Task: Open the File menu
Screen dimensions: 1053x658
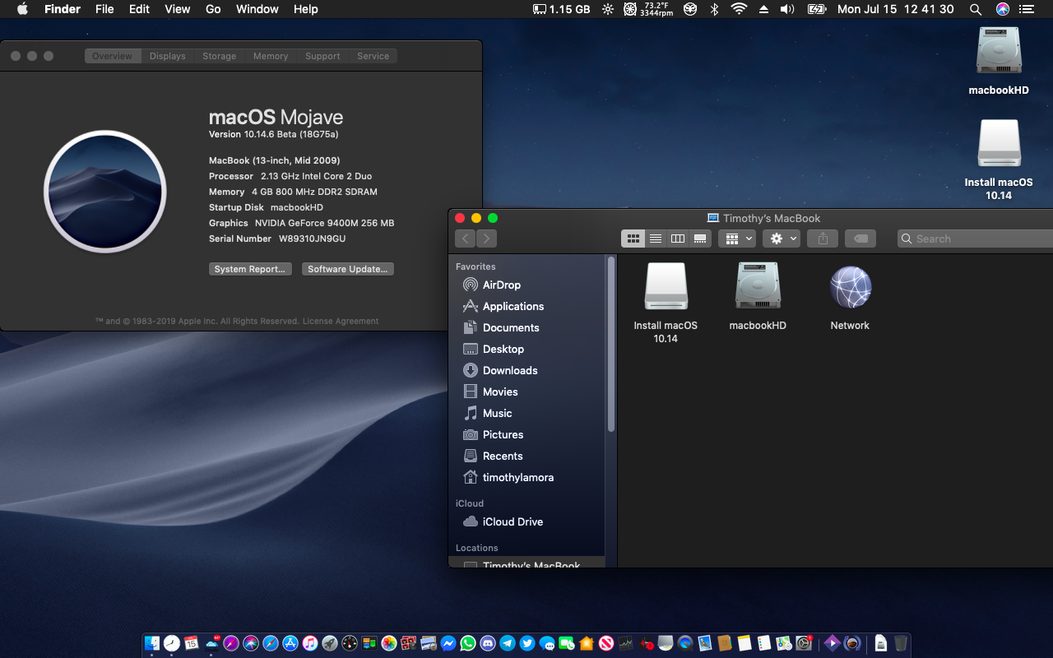Action: pyautogui.click(x=104, y=9)
